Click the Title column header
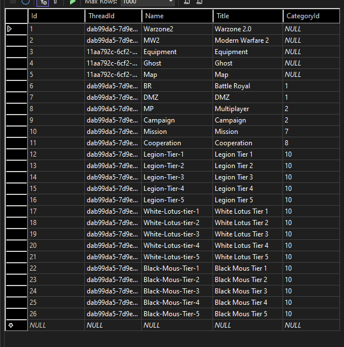 (248, 16)
